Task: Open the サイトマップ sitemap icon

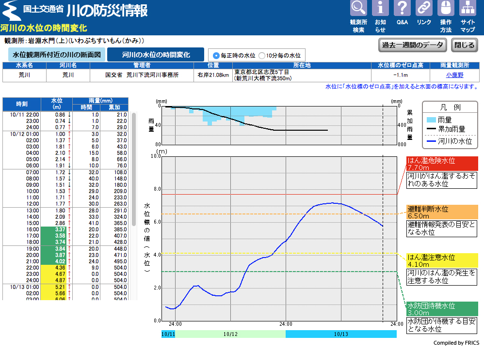Action: 468,9
